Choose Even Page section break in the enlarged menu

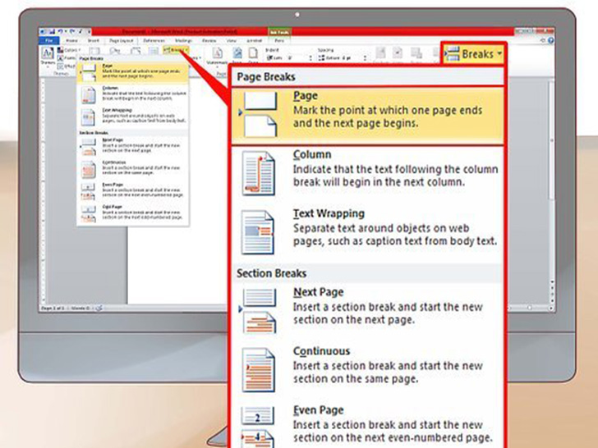(x=368, y=425)
